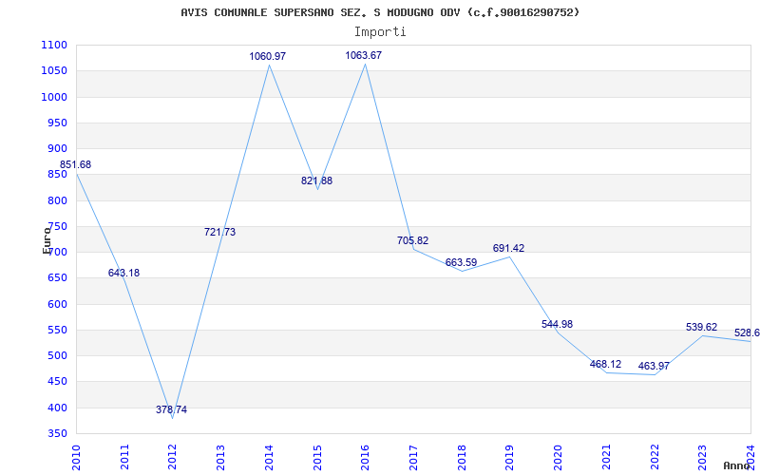This screenshot has width=760, height=475.
Task: Click the 539.62 data label
Action: (701, 327)
